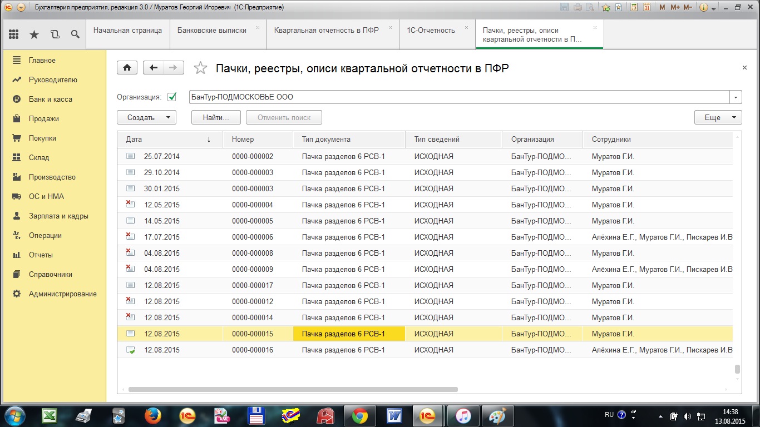Click the Home icon button
The width and height of the screenshot is (760, 427).
point(127,68)
